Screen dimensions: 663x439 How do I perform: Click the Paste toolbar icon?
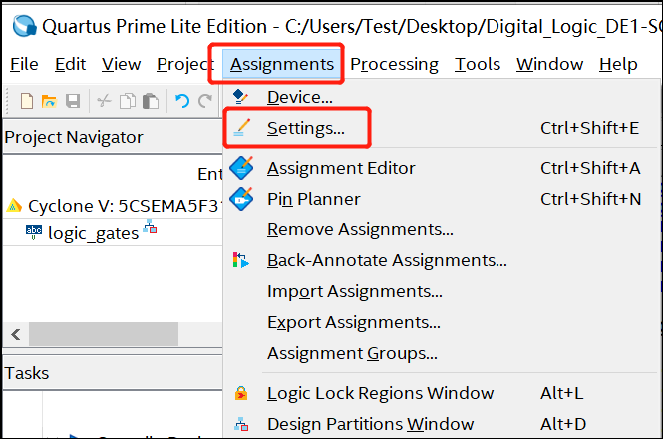pyautogui.click(x=151, y=101)
